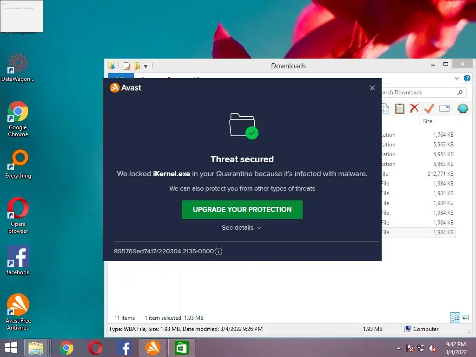Open Opera Browser desktop shortcut
The height and width of the screenshot is (357, 476).
[x=18, y=216]
